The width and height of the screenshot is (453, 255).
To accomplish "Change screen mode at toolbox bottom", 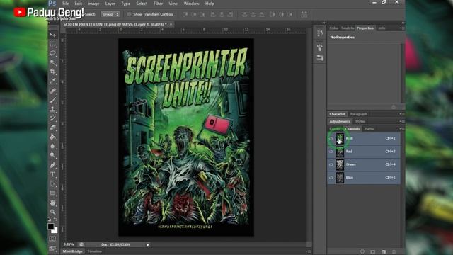I will coord(52,248).
